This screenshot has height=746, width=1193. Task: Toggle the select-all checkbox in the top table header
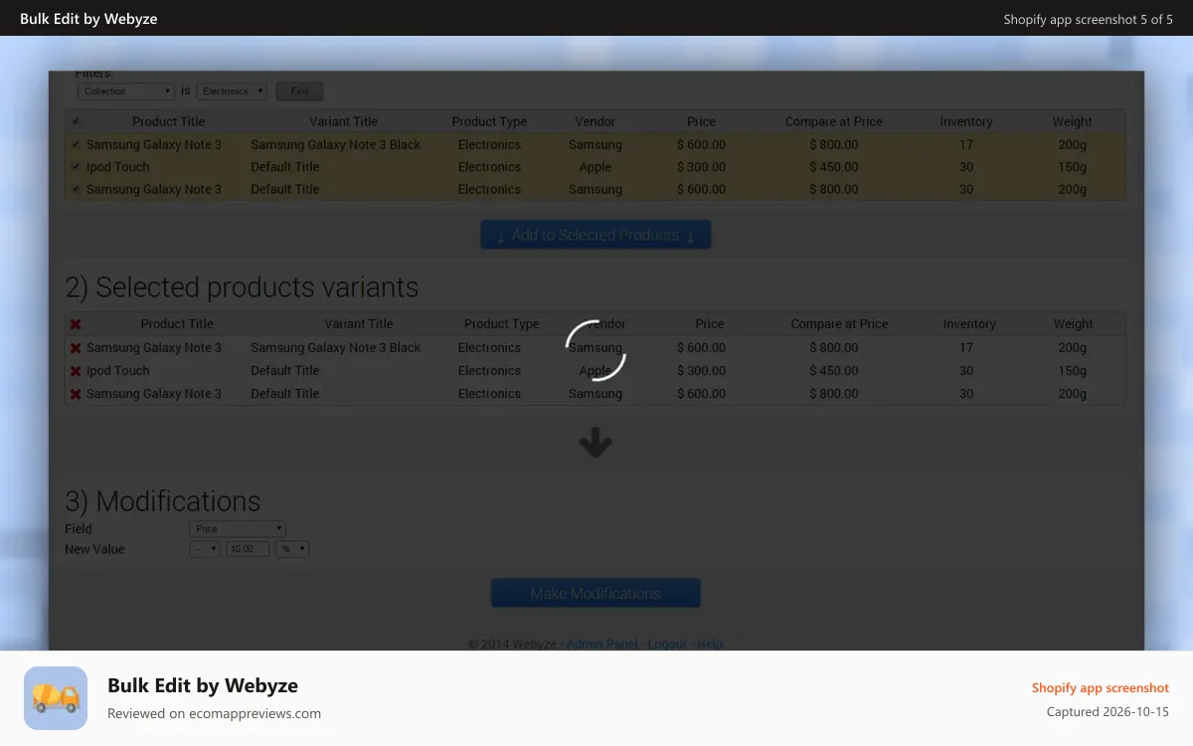[77, 121]
